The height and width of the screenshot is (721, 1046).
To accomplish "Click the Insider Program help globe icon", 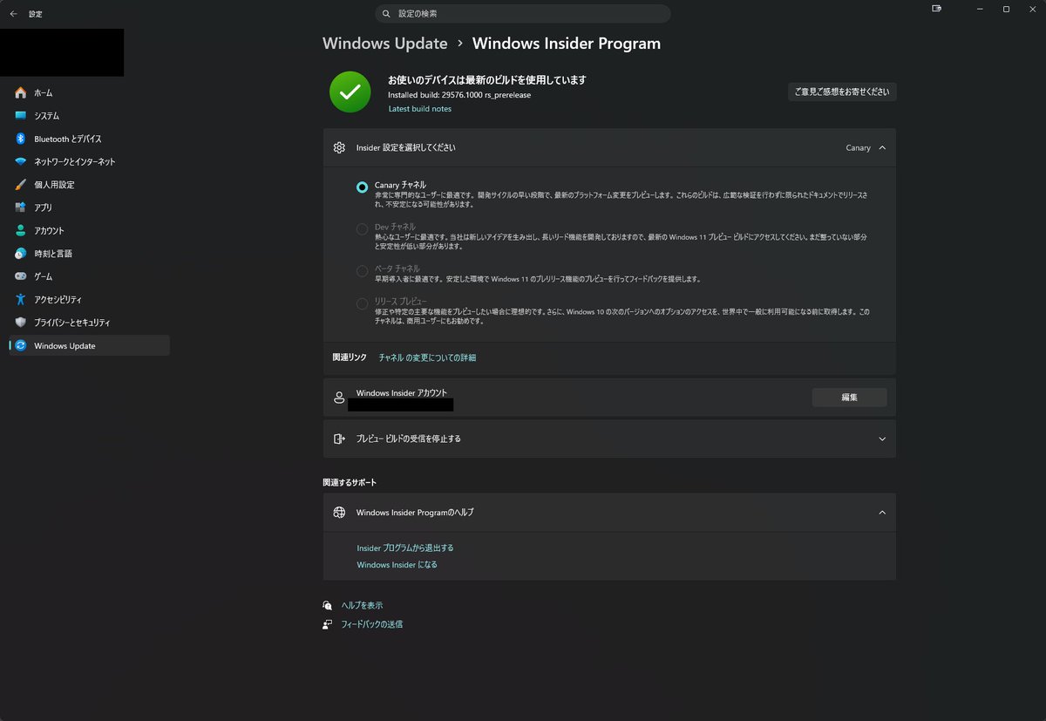I will [x=339, y=513].
